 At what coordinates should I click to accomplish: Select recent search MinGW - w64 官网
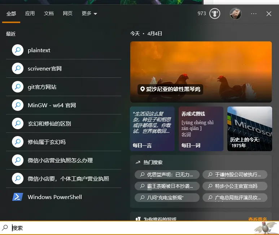click(x=64, y=105)
